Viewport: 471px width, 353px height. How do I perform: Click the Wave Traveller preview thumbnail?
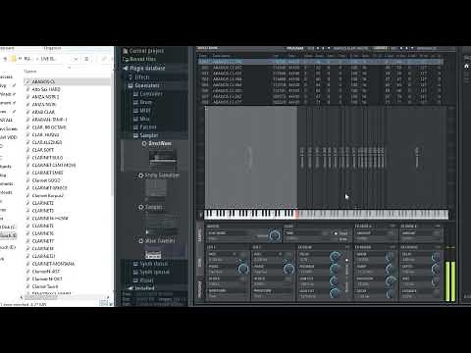click(x=153, y=254)
